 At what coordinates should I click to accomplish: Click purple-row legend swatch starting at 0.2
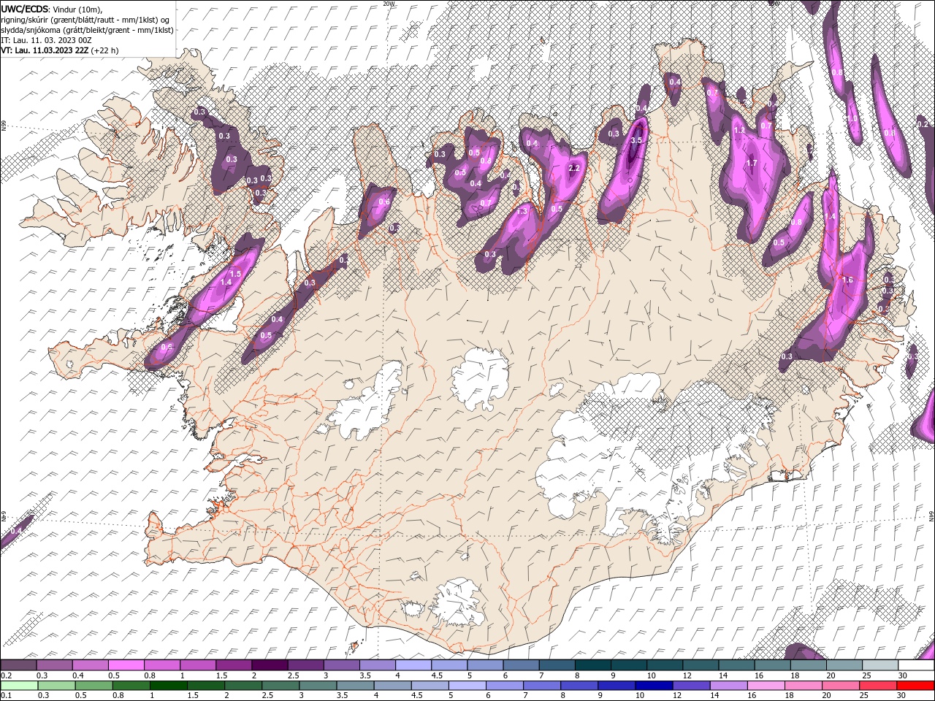click(x=19, y=665)
